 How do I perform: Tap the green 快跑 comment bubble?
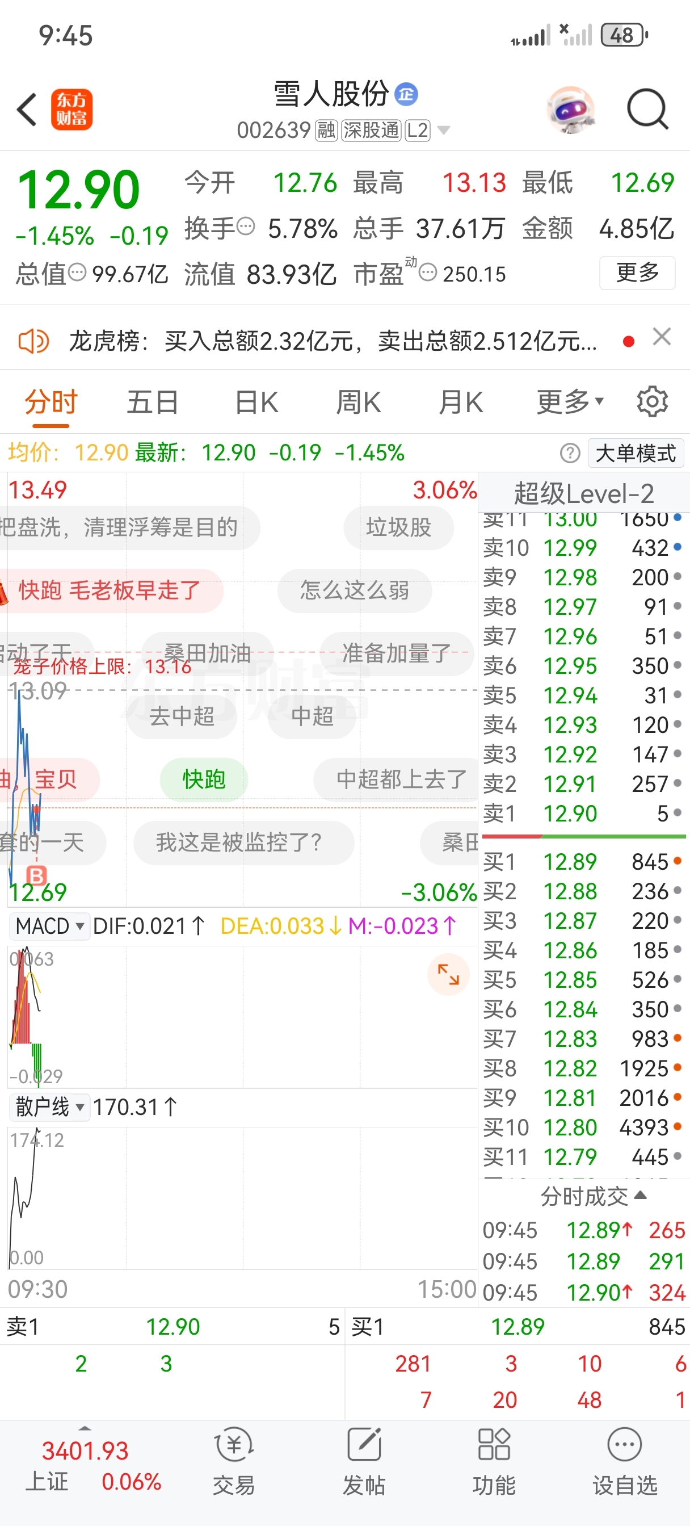coord(204,779)
